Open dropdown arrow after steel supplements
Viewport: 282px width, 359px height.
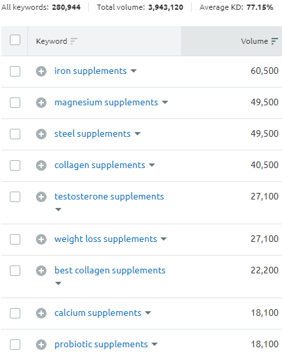(x=137, y=133)
